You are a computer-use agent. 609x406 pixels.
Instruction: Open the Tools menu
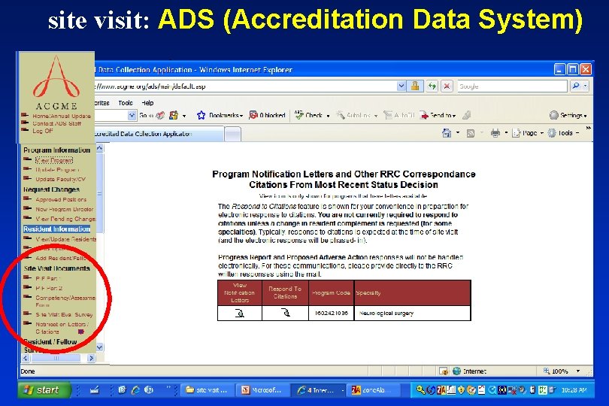click(126, 103)
